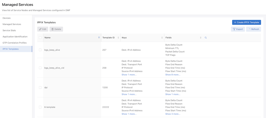
Task: Click the trash Delete button
Action: 56,29
